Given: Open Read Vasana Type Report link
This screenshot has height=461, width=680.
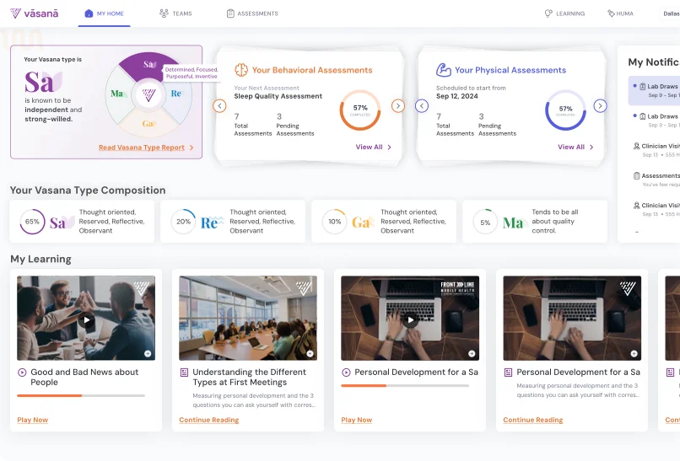Looking at the screenshot, I should [x=146, y=147].
